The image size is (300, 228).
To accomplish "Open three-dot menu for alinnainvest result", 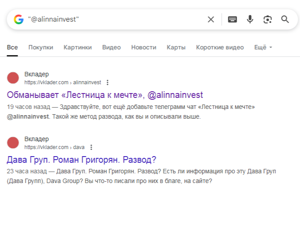I will (107, 82).
